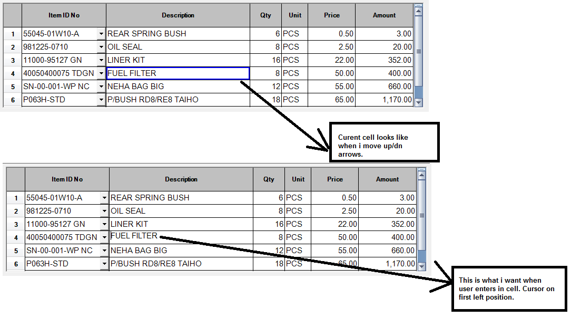Open dropdown for P063H-STD in lower grid

[x=104, y=264]
